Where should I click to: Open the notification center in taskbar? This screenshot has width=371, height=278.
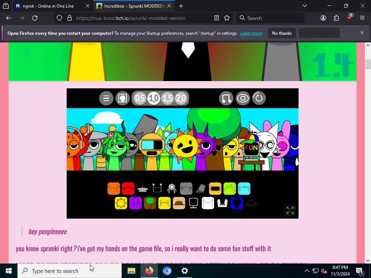359,271
